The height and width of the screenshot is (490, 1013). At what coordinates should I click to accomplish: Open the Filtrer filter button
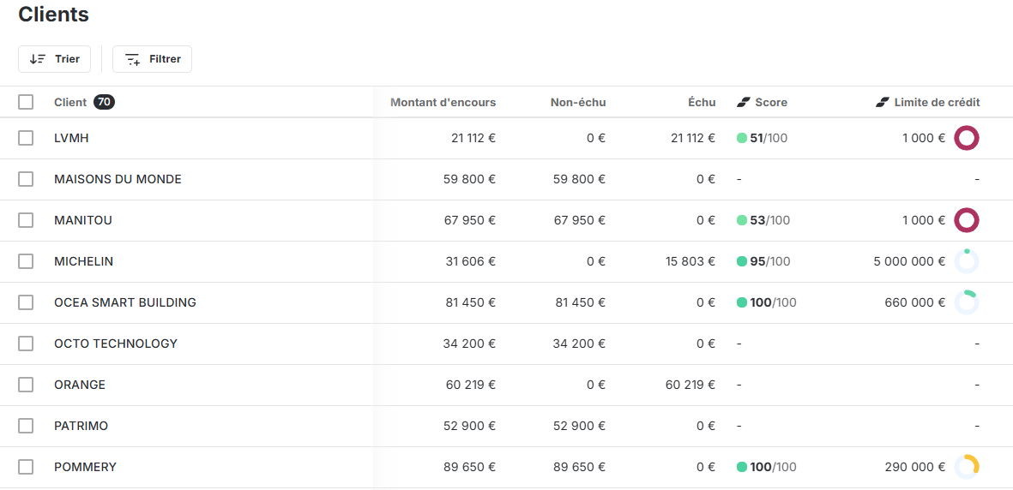point(152,59)
